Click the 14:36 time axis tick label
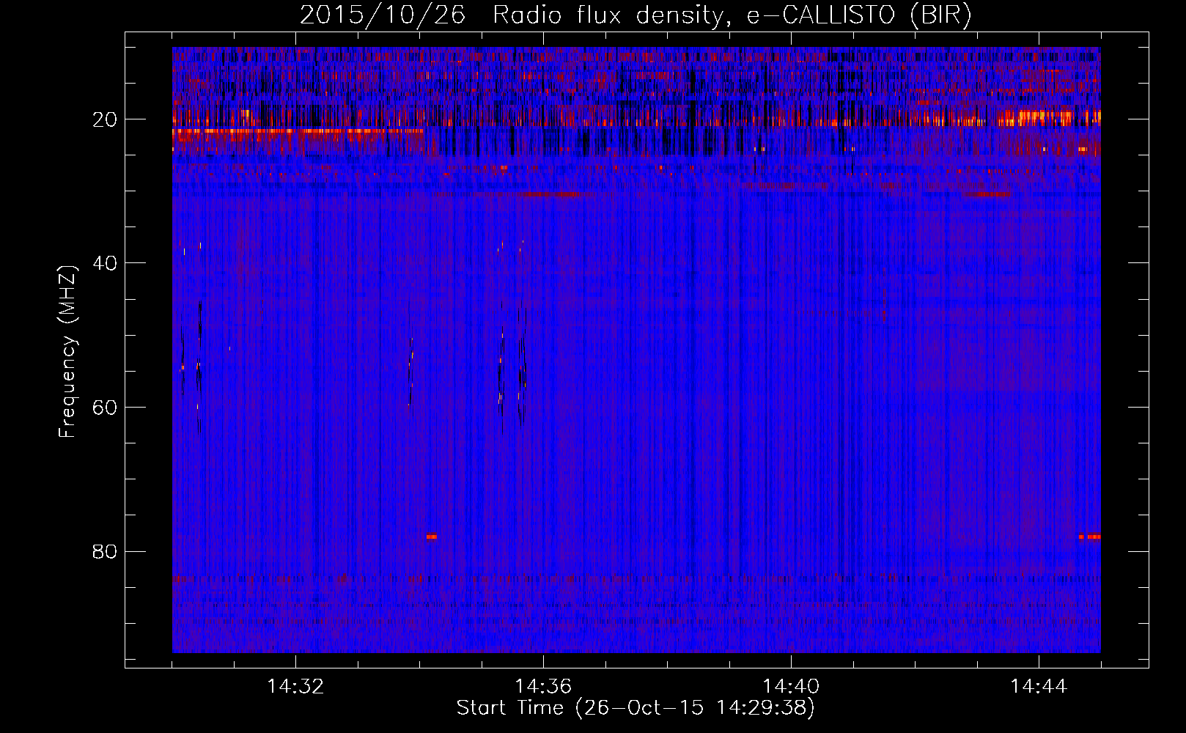This screenshot has height=733, width=1186. 543,686
